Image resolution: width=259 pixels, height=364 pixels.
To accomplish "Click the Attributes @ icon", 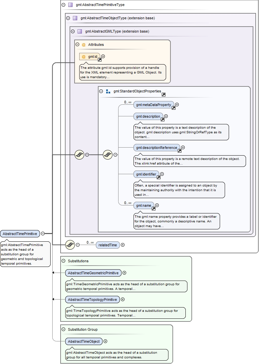I will click(84, 45).
